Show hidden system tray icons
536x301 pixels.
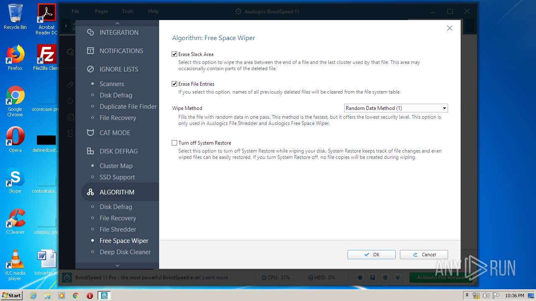467,296
